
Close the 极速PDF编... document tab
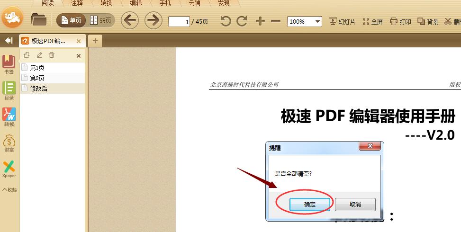pos(79,41)
